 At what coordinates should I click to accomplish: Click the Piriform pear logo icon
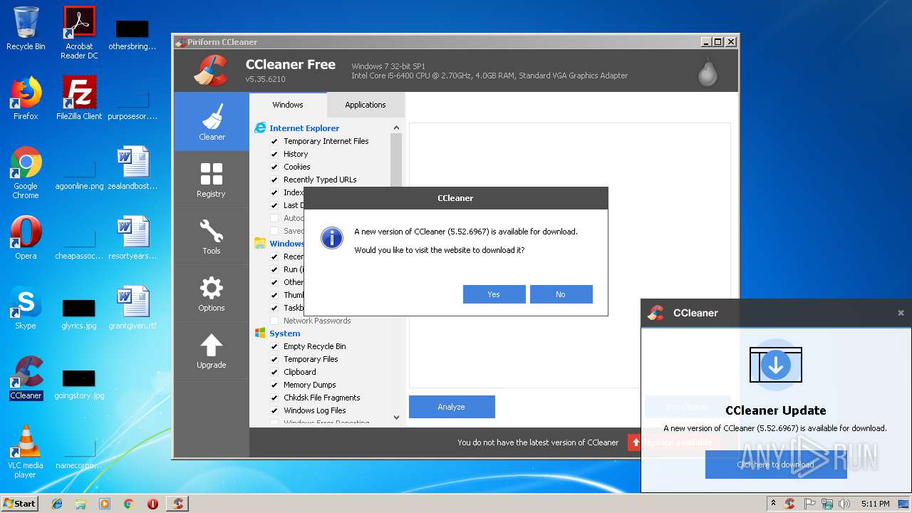(708, 71)
